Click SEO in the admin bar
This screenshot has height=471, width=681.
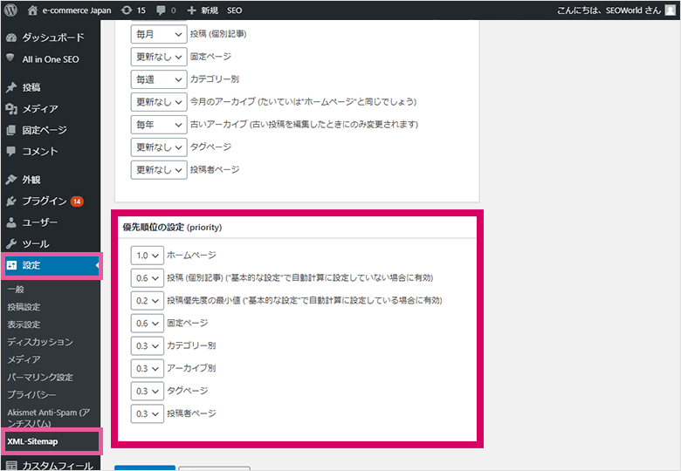pos(235,10)
